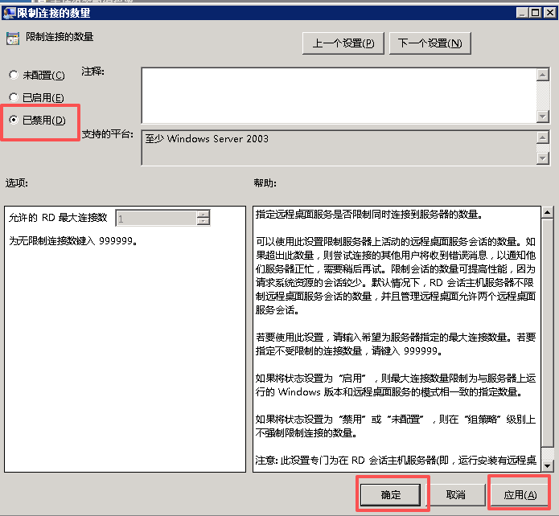Decrease RD 最大连接数 with spinner down arrow
Viewport: 559px width, 516px height.
203,222
